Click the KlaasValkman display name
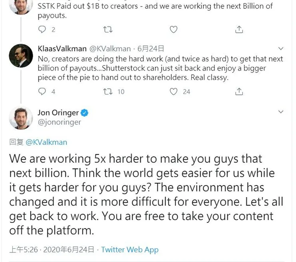This screenshot has height=262, width=296. tap(62, 49)
